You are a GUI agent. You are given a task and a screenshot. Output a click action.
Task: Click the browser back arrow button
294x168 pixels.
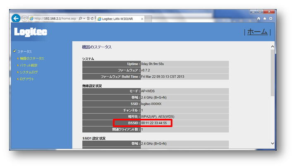[16, 18]
